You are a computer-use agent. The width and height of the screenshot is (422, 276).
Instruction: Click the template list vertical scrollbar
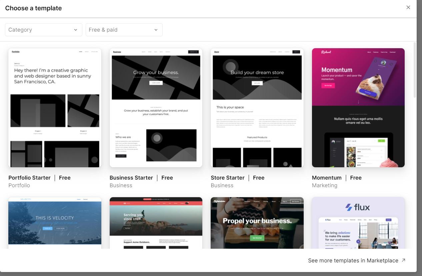click(x=415, y=70)
